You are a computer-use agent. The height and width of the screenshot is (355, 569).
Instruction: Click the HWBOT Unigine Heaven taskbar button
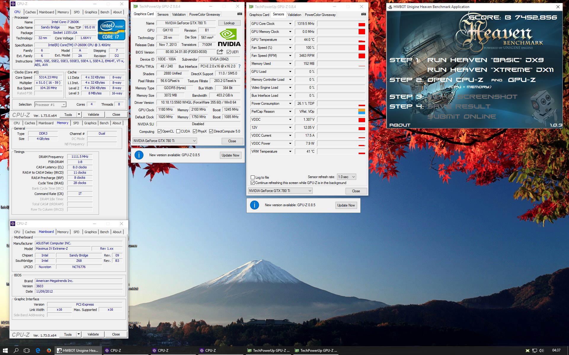78,350
